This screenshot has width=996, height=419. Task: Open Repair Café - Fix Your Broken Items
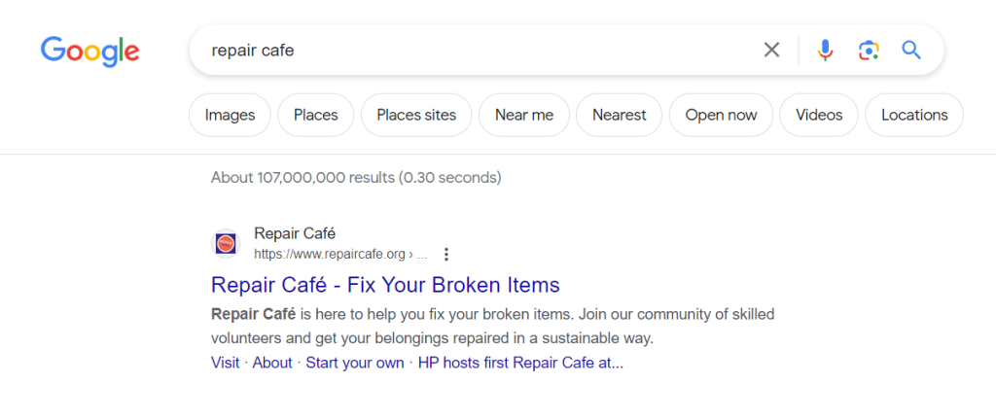pos(385,285)
